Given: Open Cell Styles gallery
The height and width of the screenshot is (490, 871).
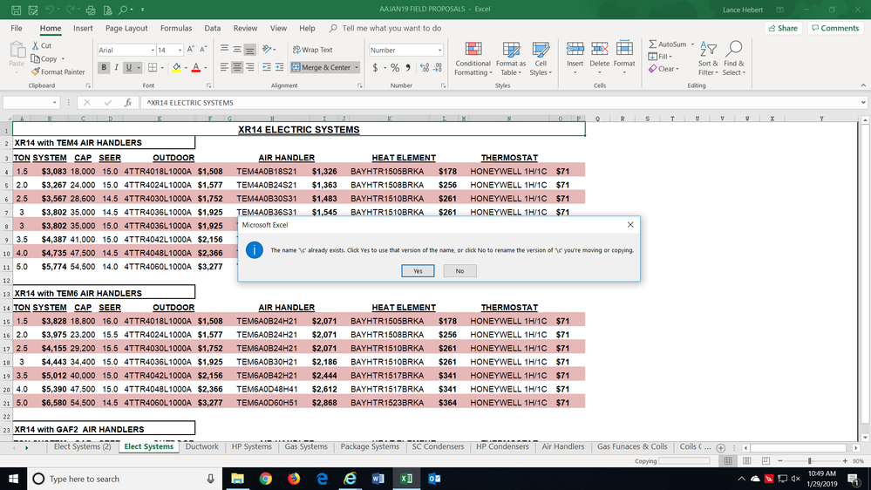Looking at the screenshot, I should click(541, 58).
